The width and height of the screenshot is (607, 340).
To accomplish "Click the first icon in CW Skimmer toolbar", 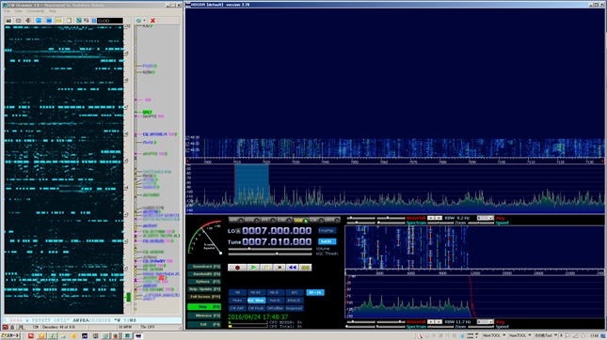I will 8,21.
